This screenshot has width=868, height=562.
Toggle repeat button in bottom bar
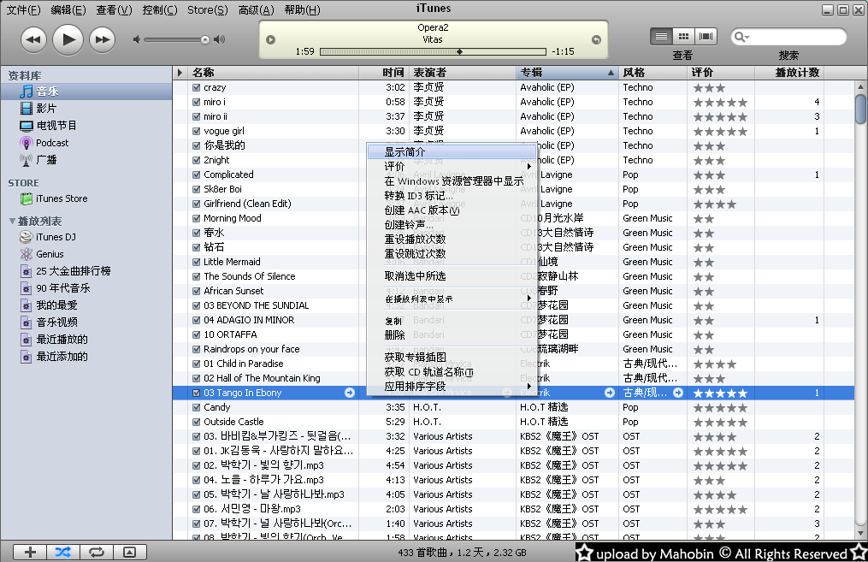pos(97,552)
